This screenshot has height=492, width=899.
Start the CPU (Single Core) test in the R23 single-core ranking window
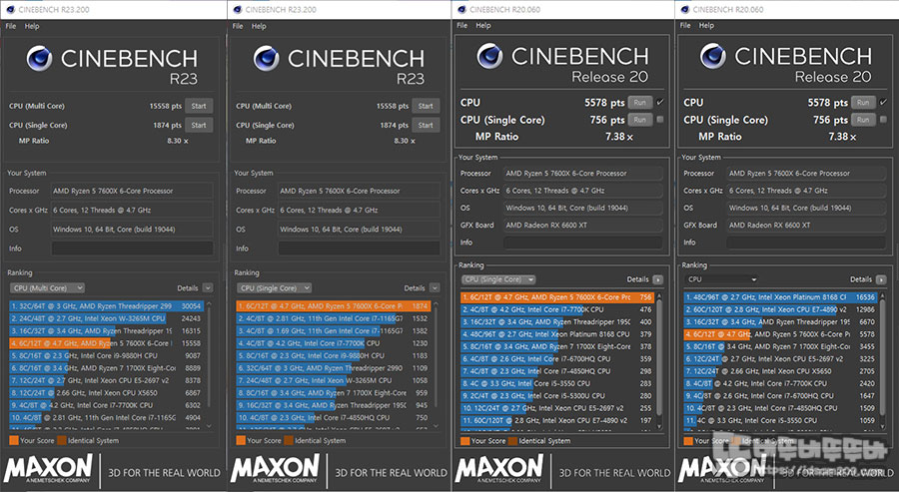[426, 125]
